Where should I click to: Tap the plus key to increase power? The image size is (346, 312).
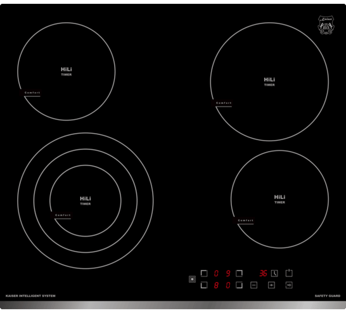click(x=271, y=285)
